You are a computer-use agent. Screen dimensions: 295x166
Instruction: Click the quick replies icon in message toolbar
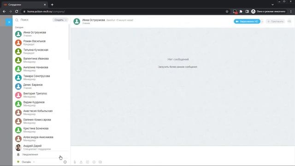coord(100,162)
